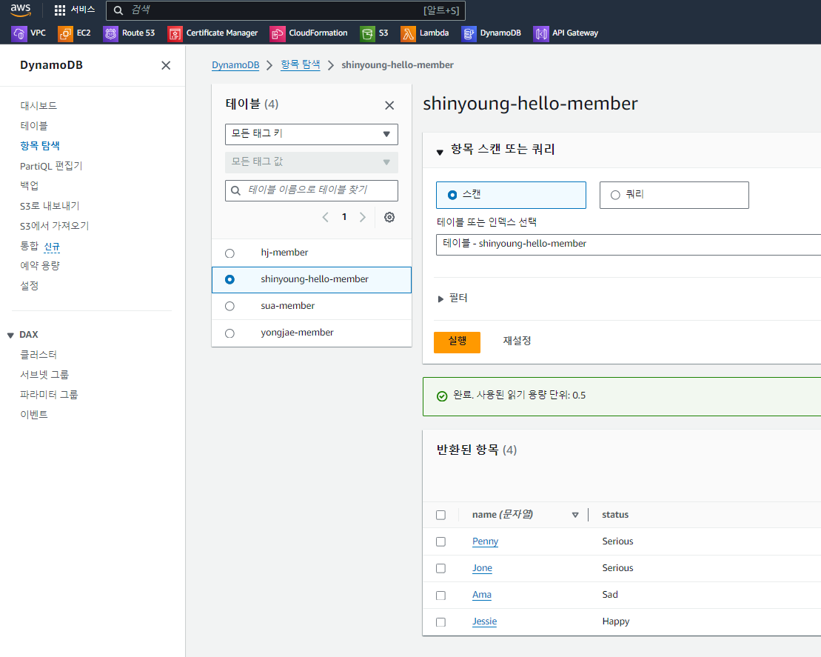Click the 항목 탐색 breadcrumb link
Viewport: 821px width, 657px height.
pos(301,65)
